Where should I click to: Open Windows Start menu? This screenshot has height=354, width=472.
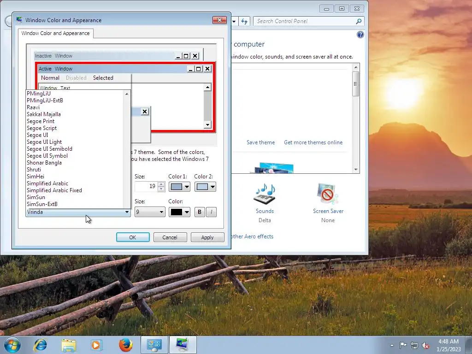tap(12, 345)
